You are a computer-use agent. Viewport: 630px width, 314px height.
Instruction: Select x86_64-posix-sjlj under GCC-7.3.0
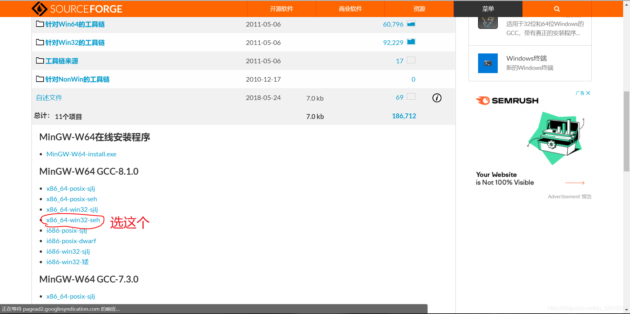71,296
